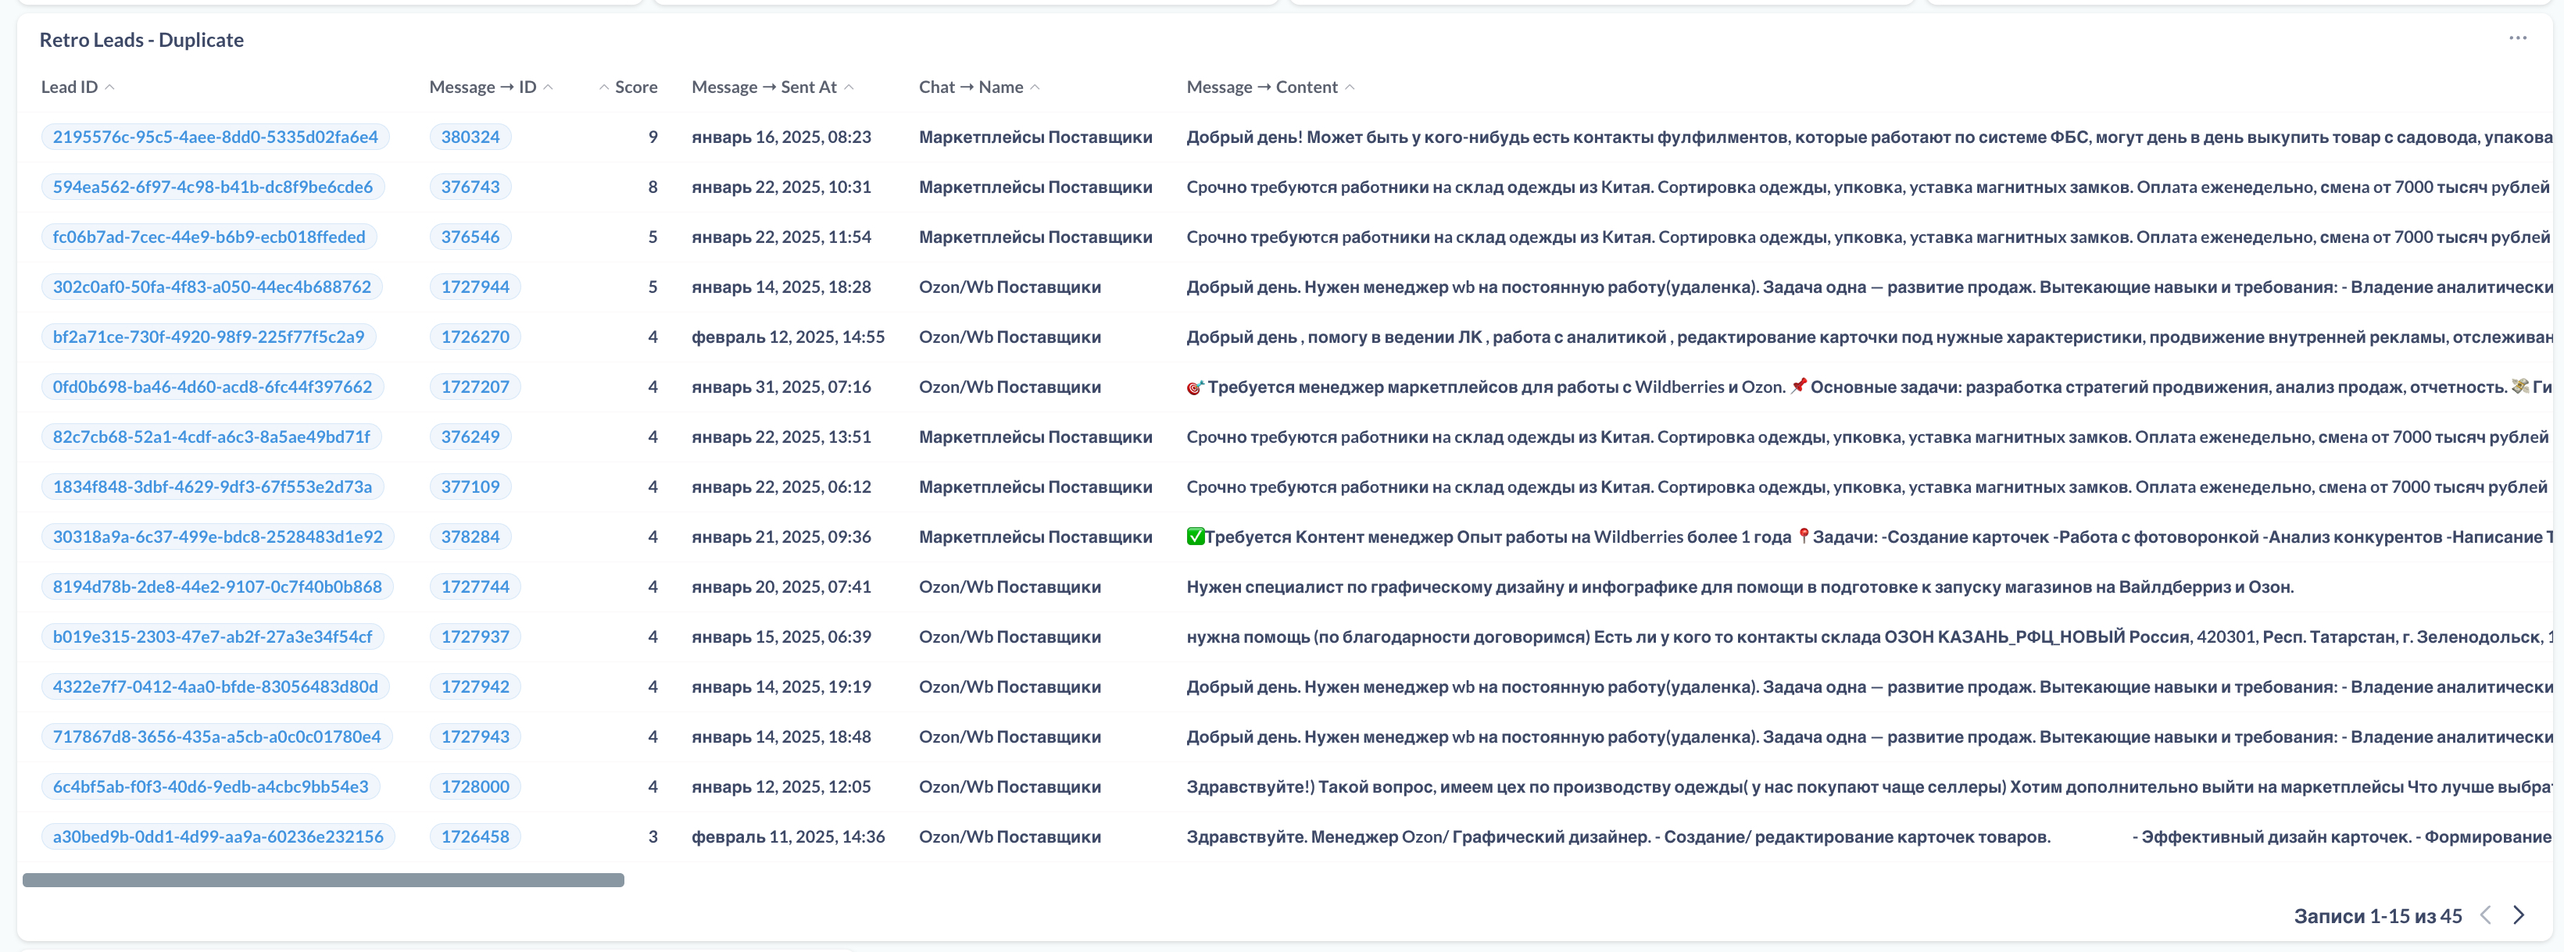Sort by Message → Sent At column

[772, 87]
